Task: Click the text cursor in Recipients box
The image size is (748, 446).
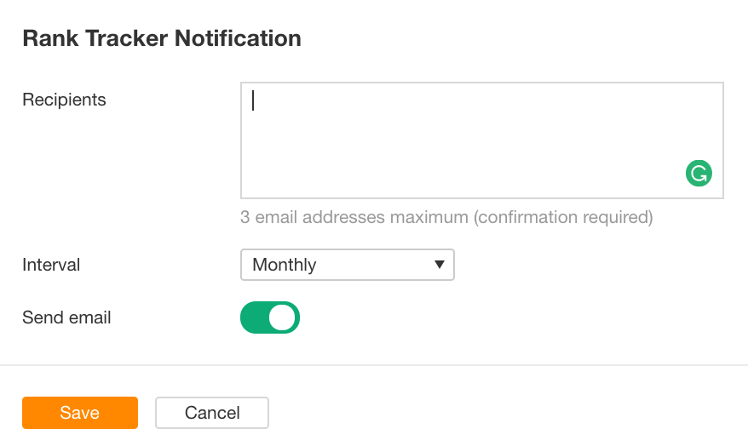Action: point(254,101)
